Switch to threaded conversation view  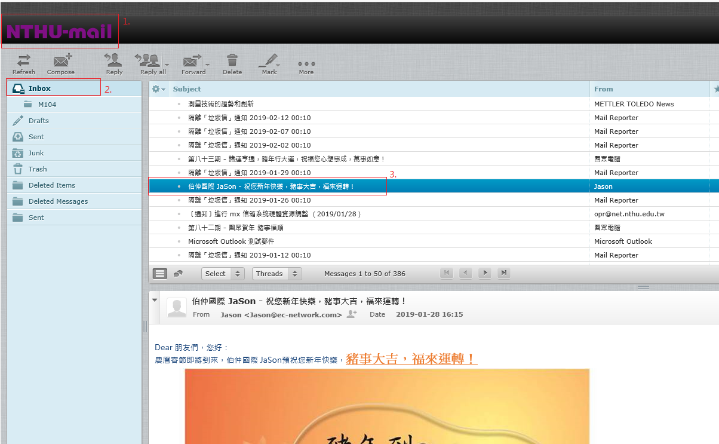coord(178,274)
